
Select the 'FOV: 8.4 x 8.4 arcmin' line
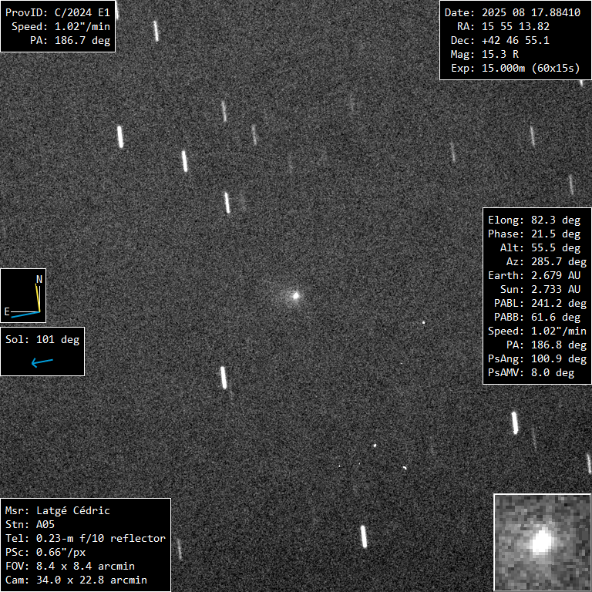pos(70,567)
